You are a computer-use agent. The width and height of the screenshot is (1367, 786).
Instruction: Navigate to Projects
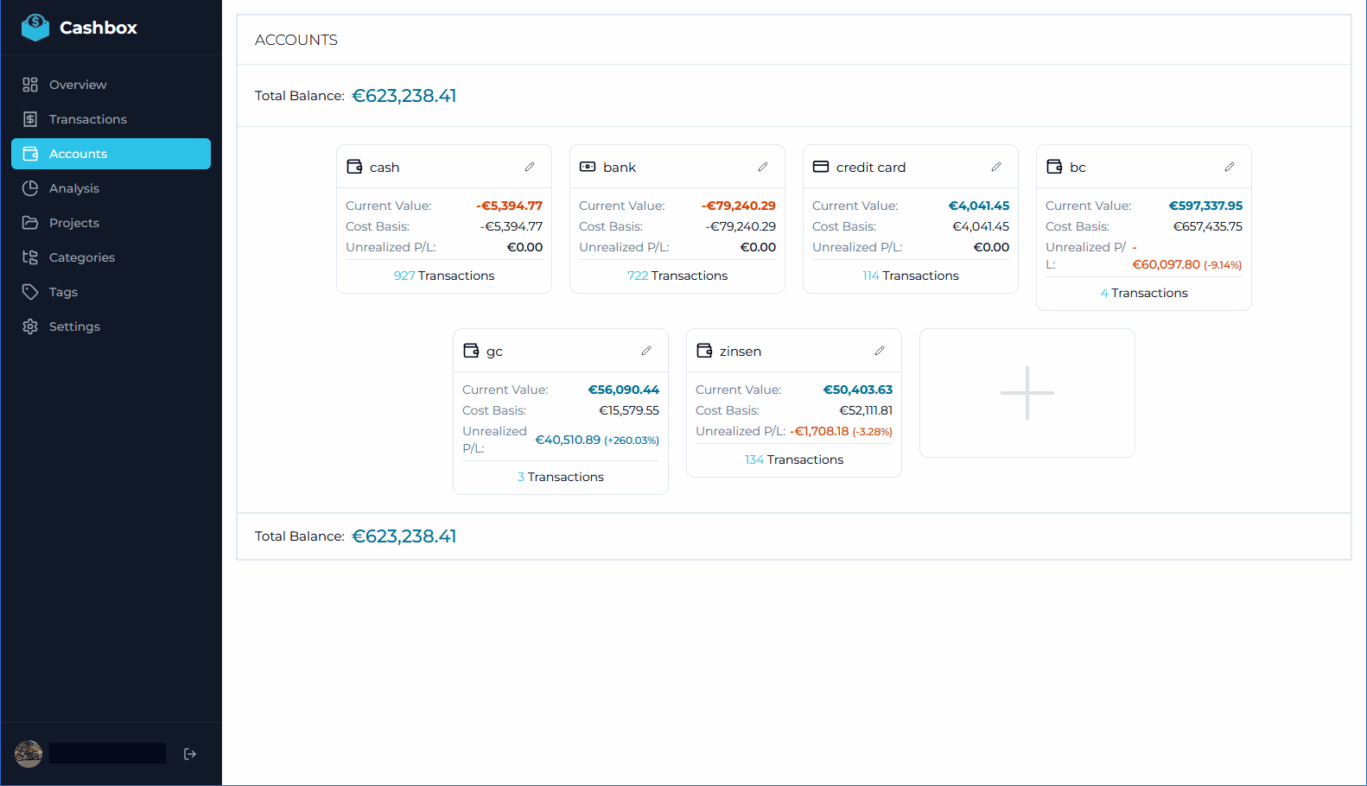click(x=73, y=223)
